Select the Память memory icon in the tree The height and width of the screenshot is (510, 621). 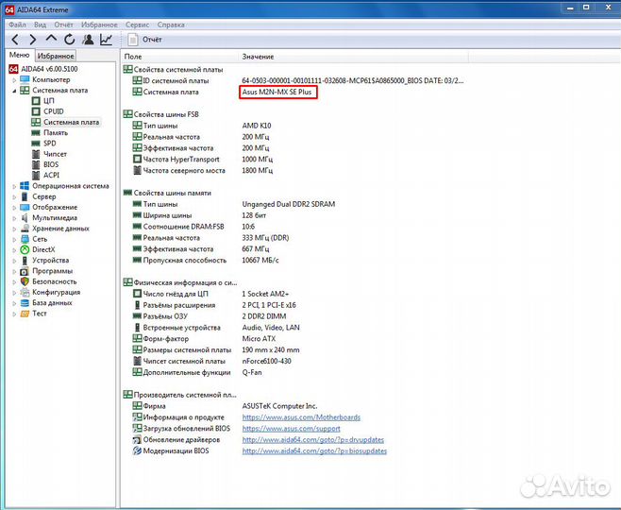[36, 133]
